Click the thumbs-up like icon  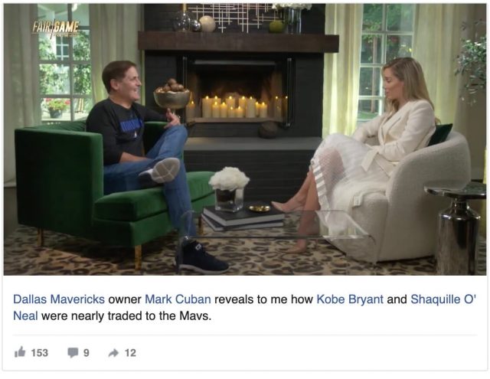pos(20,352)
